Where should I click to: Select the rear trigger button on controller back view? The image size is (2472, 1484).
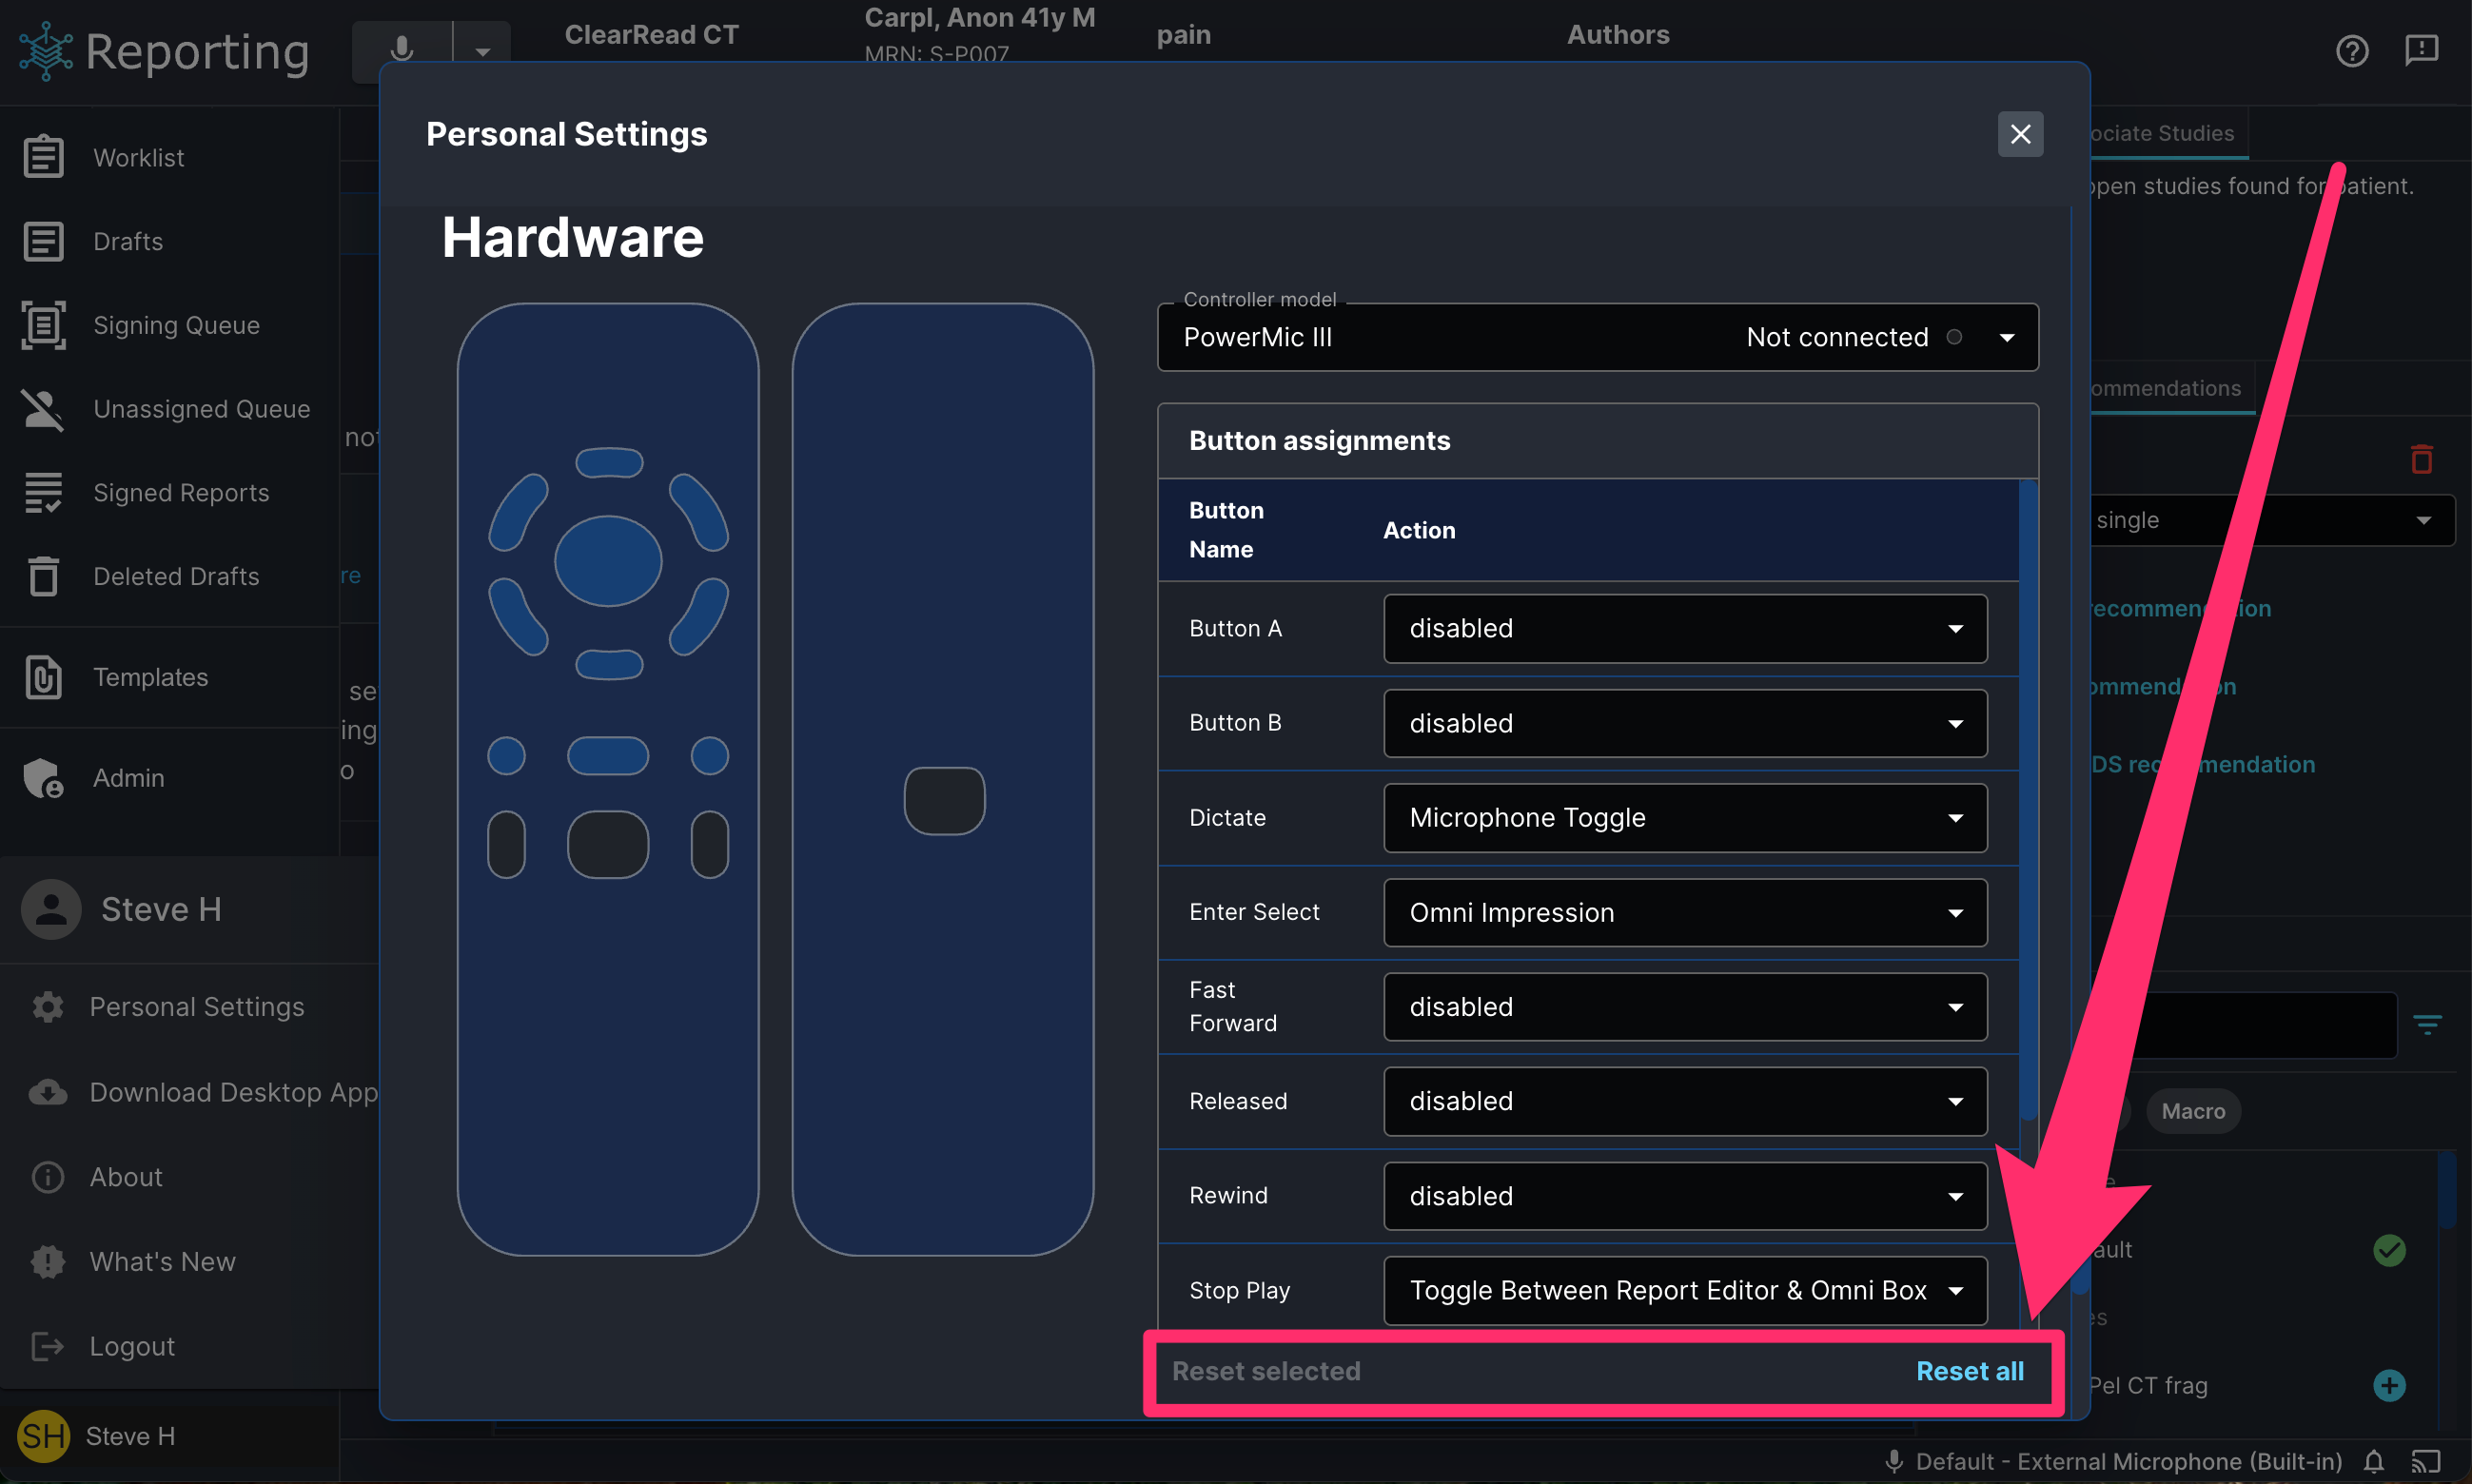coord(944,800)
